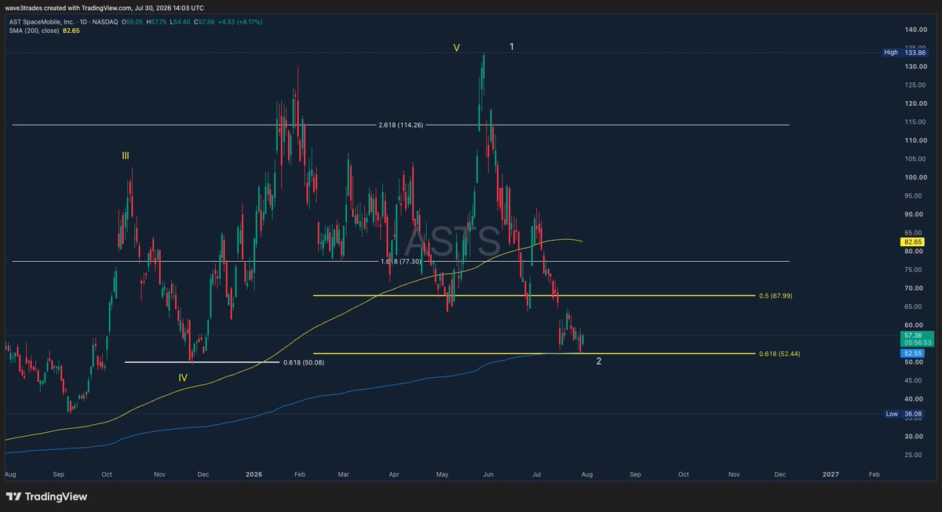Click the +4.33 (+8.17%) change value
The width and height of the screenshot is (942, 512).
(239, 22)
